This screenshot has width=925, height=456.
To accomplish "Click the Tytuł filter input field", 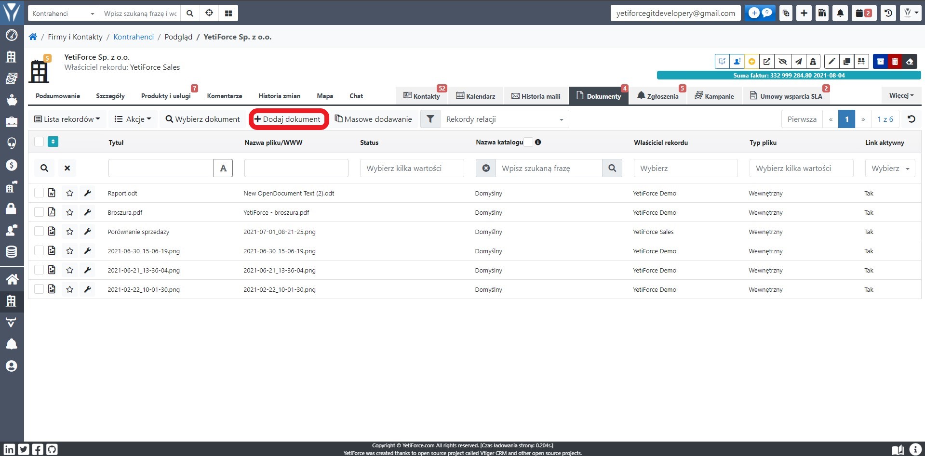I will 161,168.
